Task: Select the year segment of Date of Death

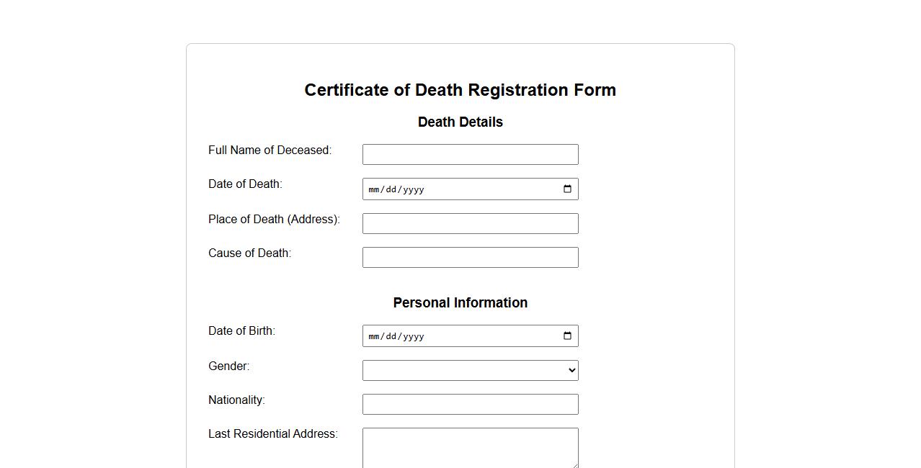Action: pos(414,189)
